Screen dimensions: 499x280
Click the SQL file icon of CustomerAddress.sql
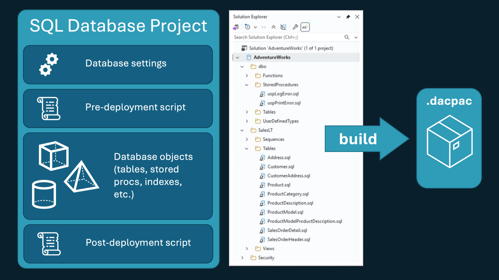pyautogui.click(x=262, y=176)
